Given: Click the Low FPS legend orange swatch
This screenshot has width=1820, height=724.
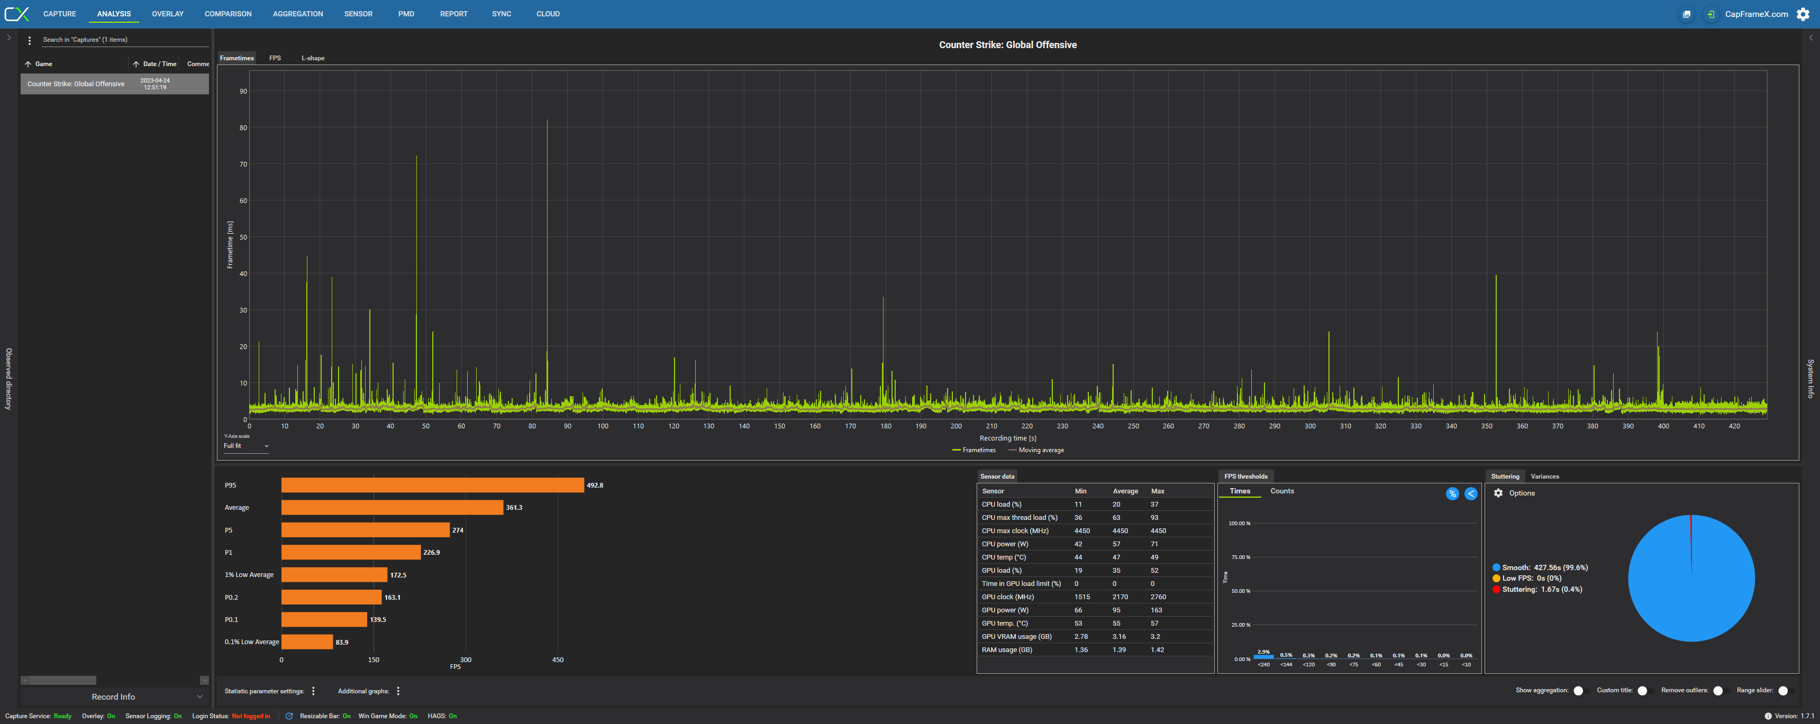Looking at the screenshot, I should click(1496, 579).
